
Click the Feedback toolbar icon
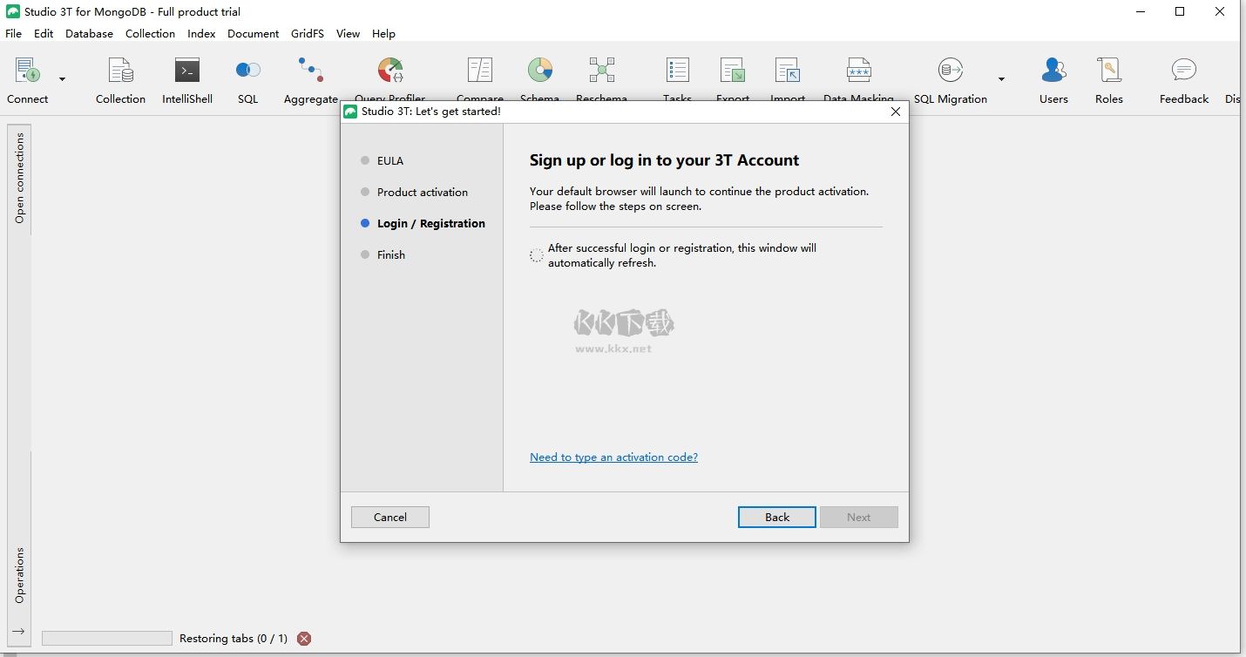pos(1184,70)
